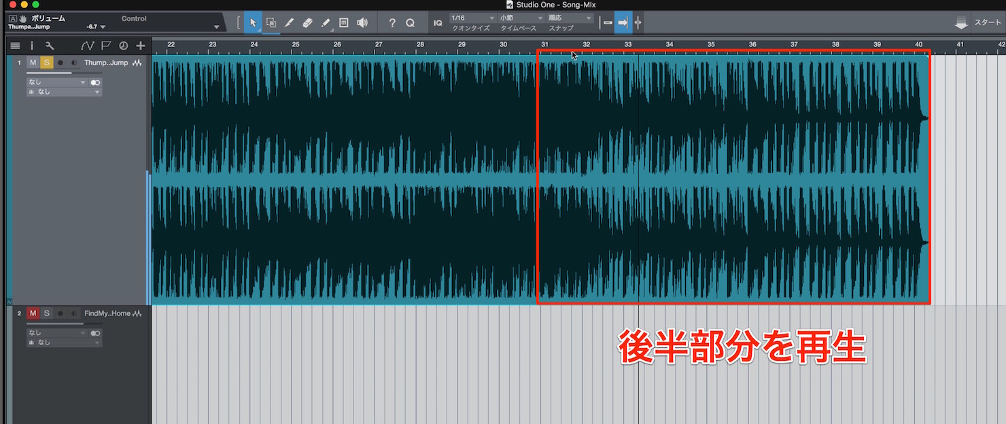The height and width of the screenshot is (424, 1006).
Task: Click the Thumpa..Jump label in the parameter display
Action: (x=29, y=26)
